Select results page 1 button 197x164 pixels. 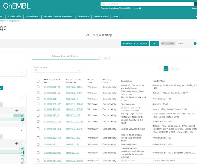tap(166, 68)
